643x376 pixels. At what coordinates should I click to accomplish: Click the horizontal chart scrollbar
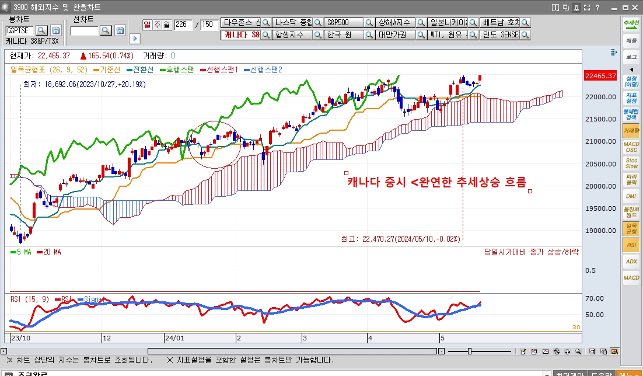[x=292, y=351]
